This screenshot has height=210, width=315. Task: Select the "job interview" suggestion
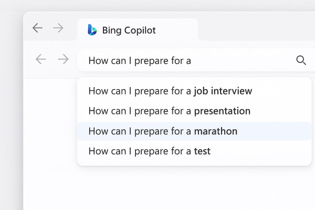pos(170,91)
